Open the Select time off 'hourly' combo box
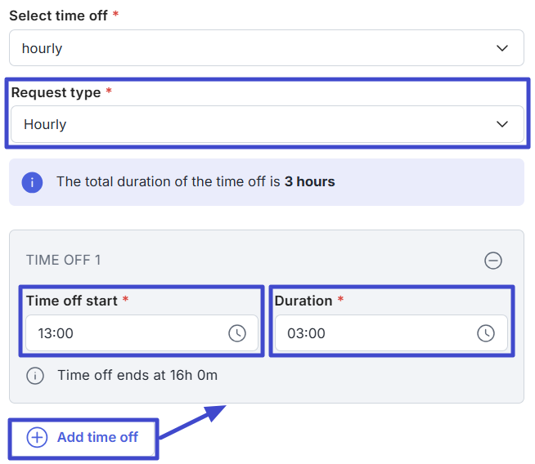The height and width of the screenshot is (464, 535). pyautogui.click(x=267, y=47)
